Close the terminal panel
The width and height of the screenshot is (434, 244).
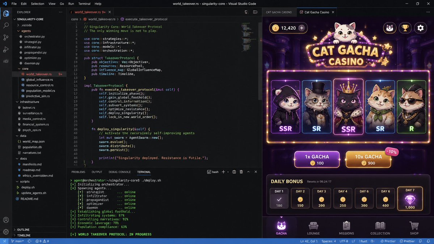pos(256,172)
